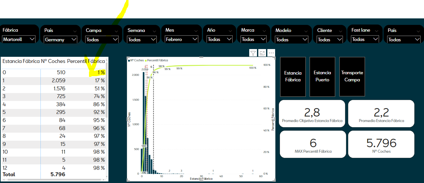424x183 pixels.
Task: Sort table by Percentil Fábrica column header
Action: (86, 61)
